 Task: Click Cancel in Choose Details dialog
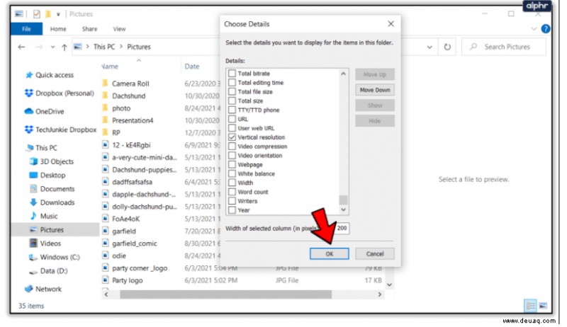click(375, 253)
